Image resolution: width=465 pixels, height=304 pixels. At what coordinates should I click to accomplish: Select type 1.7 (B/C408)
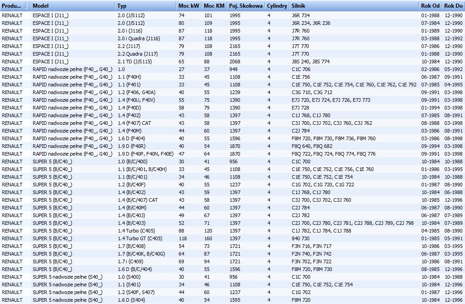point(131,247)
